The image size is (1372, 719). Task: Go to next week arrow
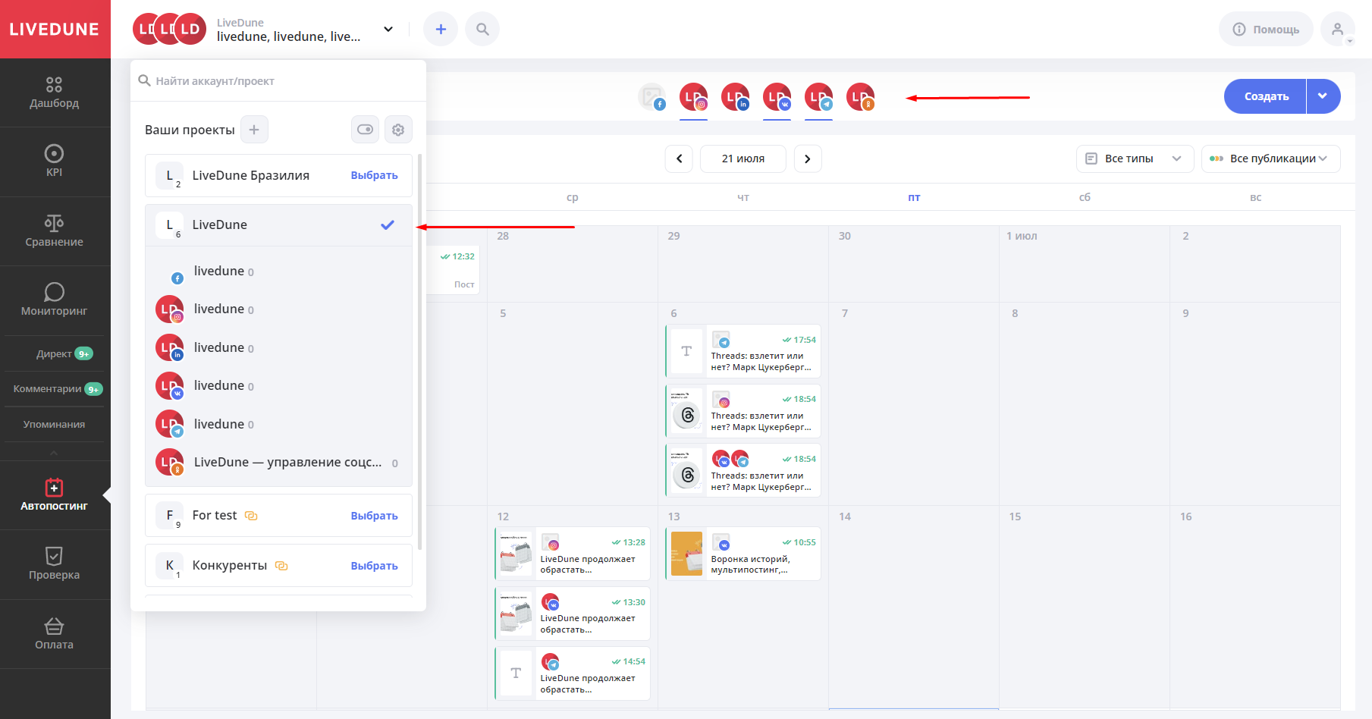808,159
